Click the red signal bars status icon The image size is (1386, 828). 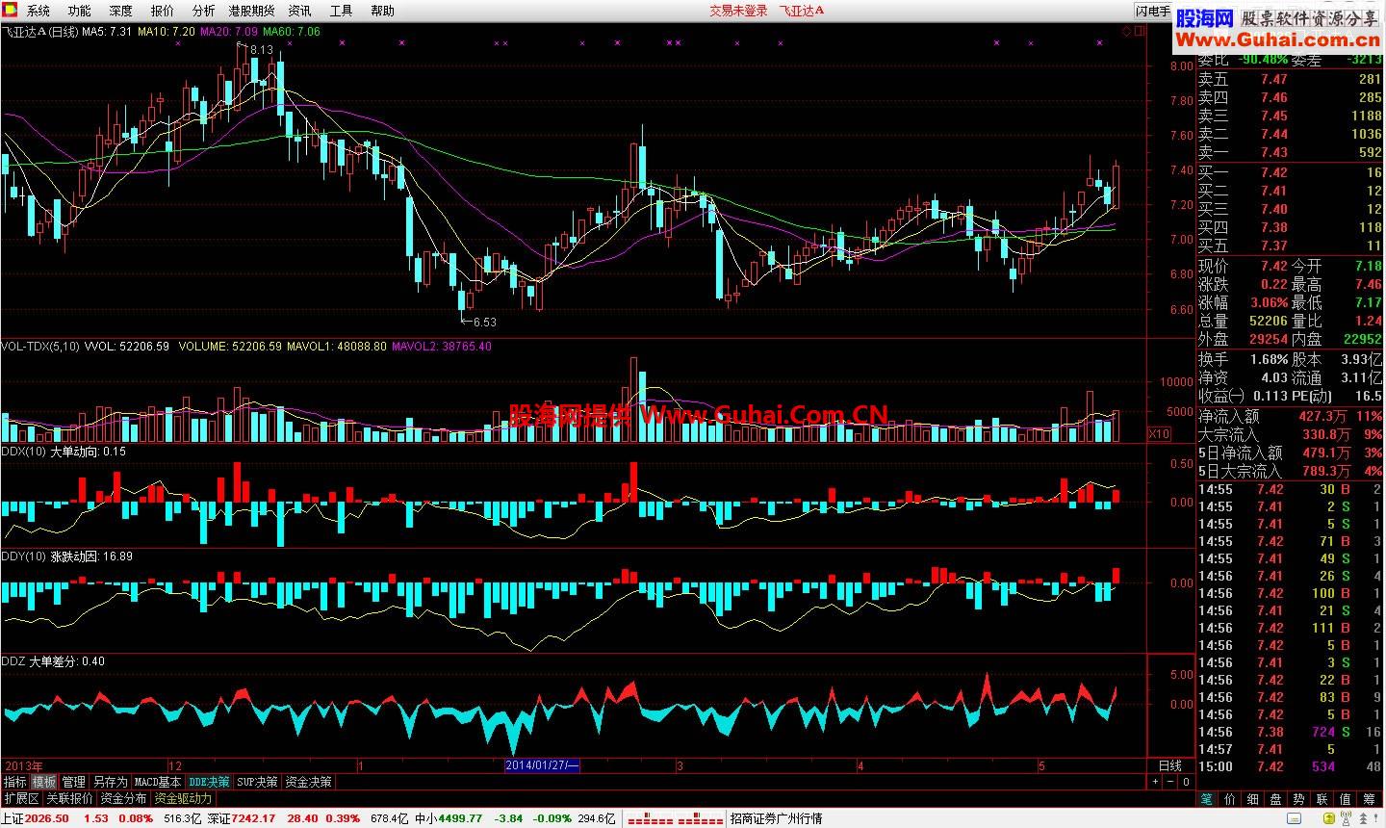pos(675,819)
